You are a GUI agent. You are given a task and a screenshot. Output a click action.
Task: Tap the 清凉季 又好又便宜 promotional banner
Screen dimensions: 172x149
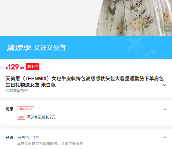(86, 48)
